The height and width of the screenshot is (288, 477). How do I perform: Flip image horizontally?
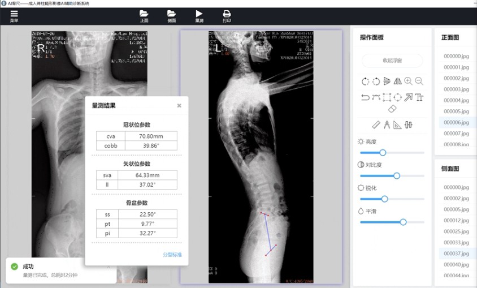point(398,81)
